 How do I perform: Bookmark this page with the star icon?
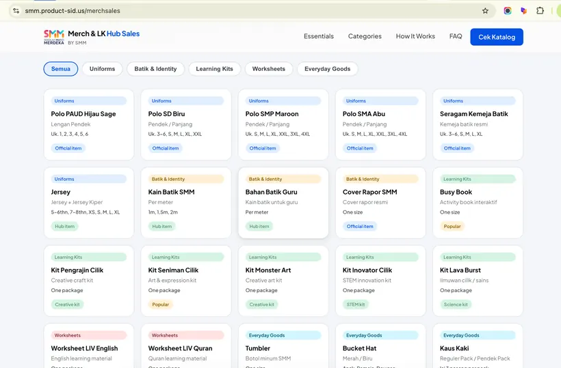coord(485,11)
